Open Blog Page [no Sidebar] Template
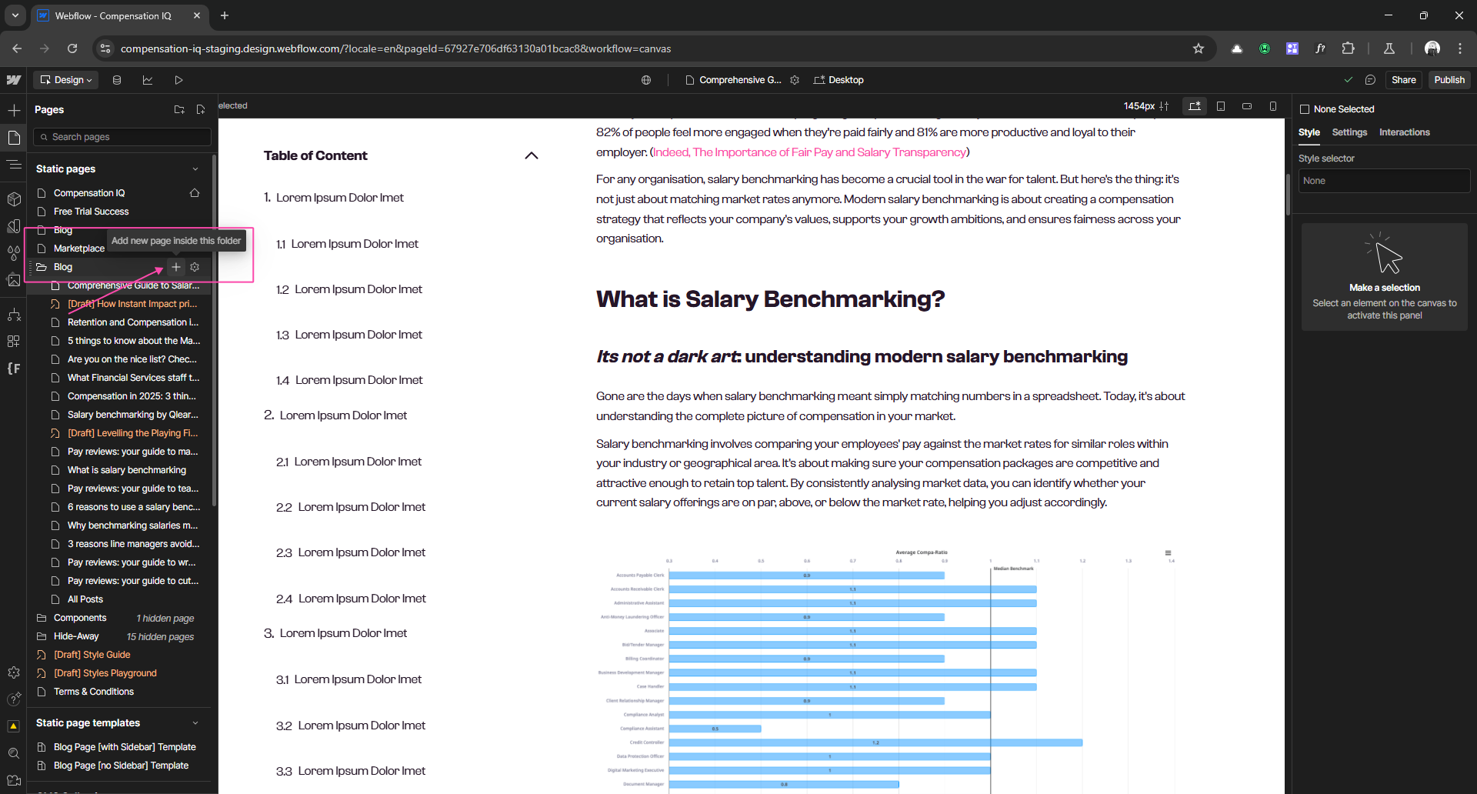The image size is (1477, 794). point(121,766)
